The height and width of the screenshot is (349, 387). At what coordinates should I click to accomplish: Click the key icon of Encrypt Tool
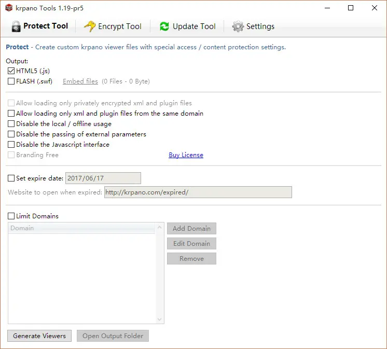click(90, 26)
